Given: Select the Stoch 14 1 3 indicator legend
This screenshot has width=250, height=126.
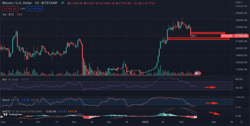Looking at the screenshot, I should click(10, 100).
